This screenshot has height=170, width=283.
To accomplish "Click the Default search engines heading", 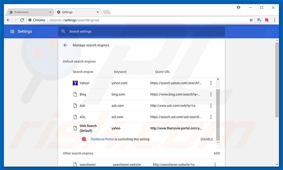I will coord(79,61).
